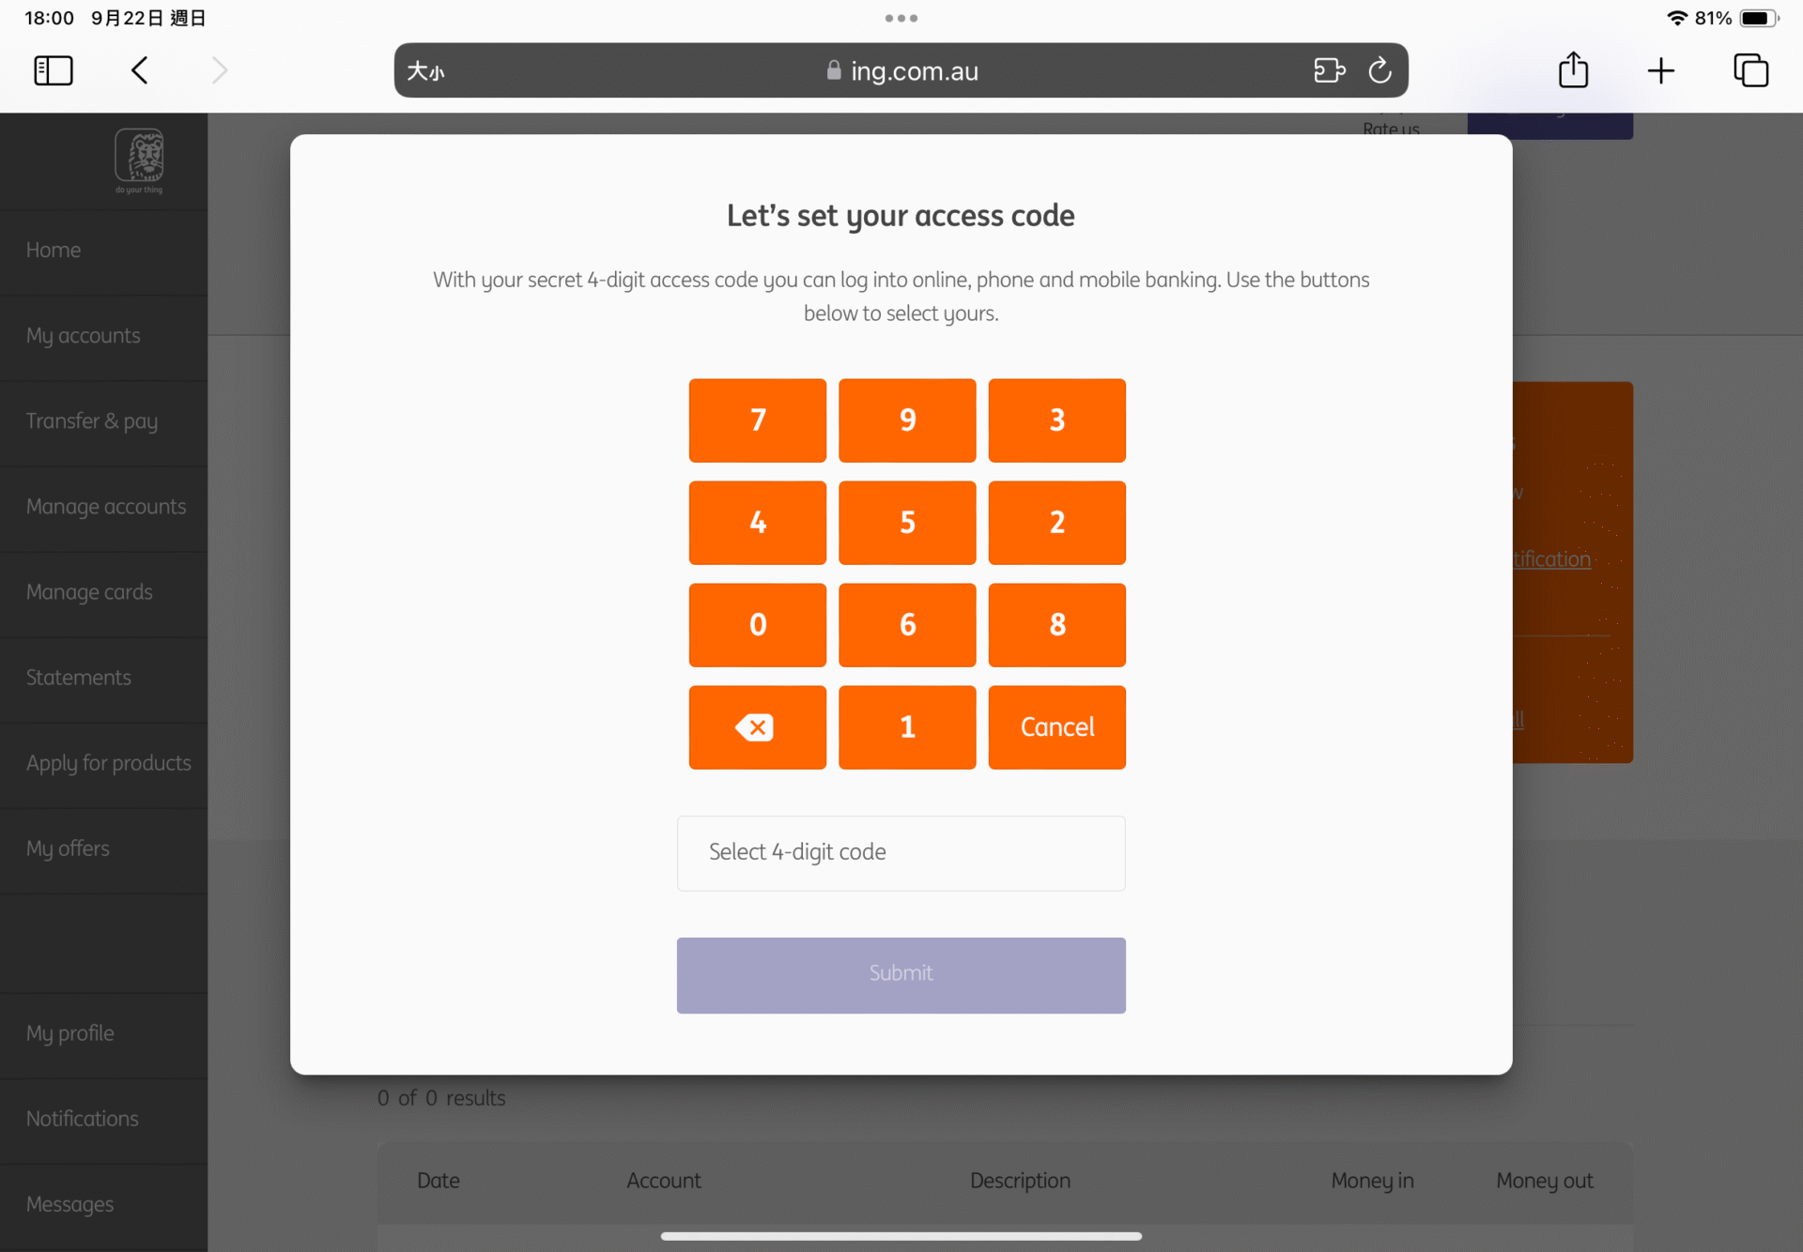Select digit 7 on the keypad

[757, 420]
